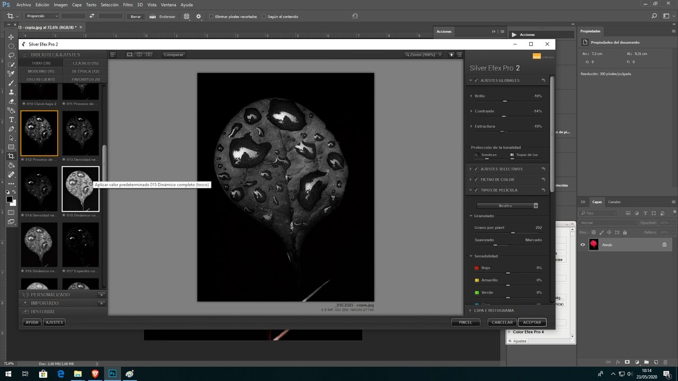
Task: Apply preset 013 Densidad neutra thumbnail
Action: [x=81, y=133]
